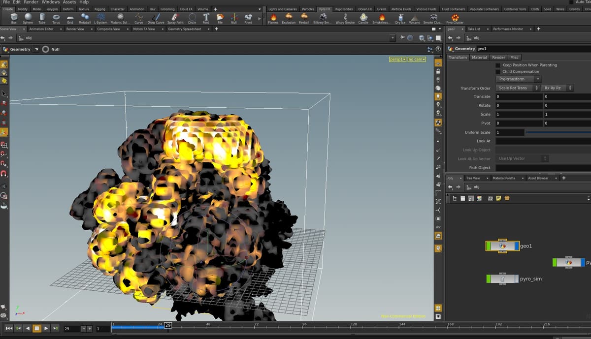This screenshot has width=591, height=339.
Task: Select the Dry Ice pyro tool
Action: pyautogui.click(x=400, y=19)
